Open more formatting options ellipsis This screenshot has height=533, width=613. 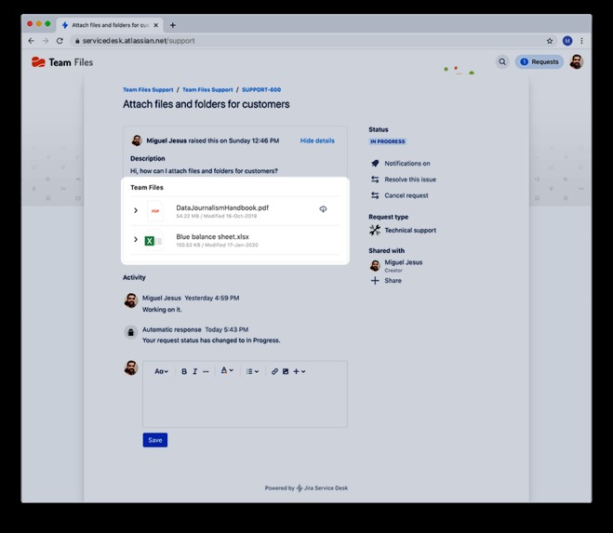(x=206, y=371)
